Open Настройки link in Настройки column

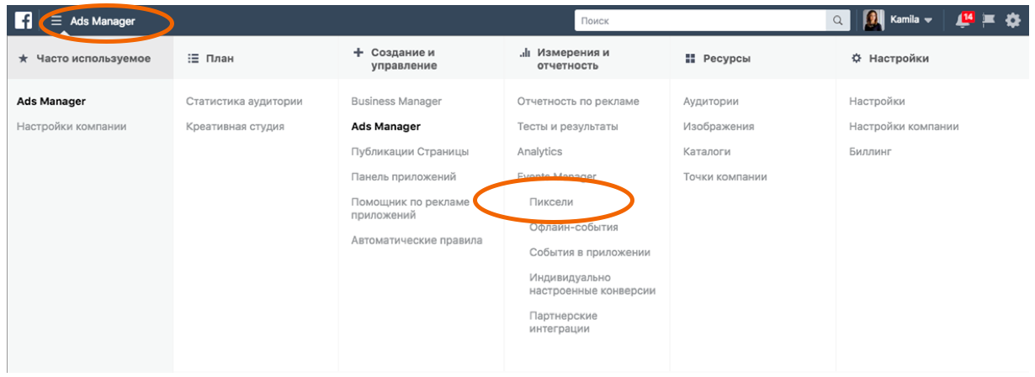pos(877,102)
